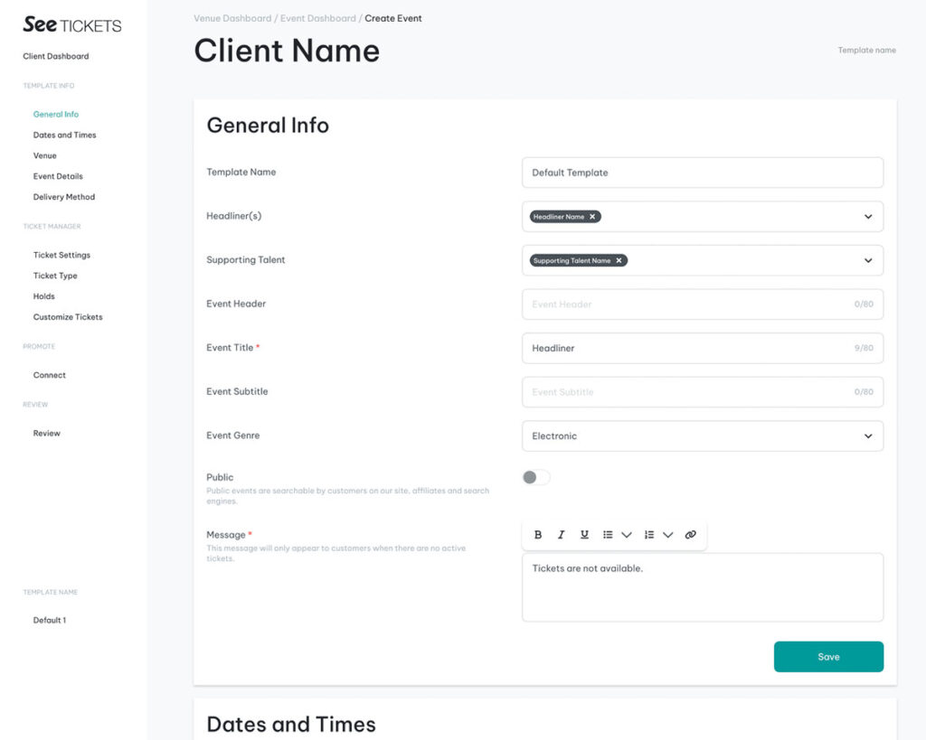Viewport: 926px width, 740px height.
Task: Insert a numbered list in message
Action: pos(649,535)
